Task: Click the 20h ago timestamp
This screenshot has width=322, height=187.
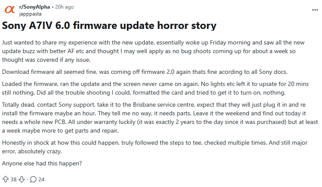Action: pyautogui.click(x=64, y=7)
